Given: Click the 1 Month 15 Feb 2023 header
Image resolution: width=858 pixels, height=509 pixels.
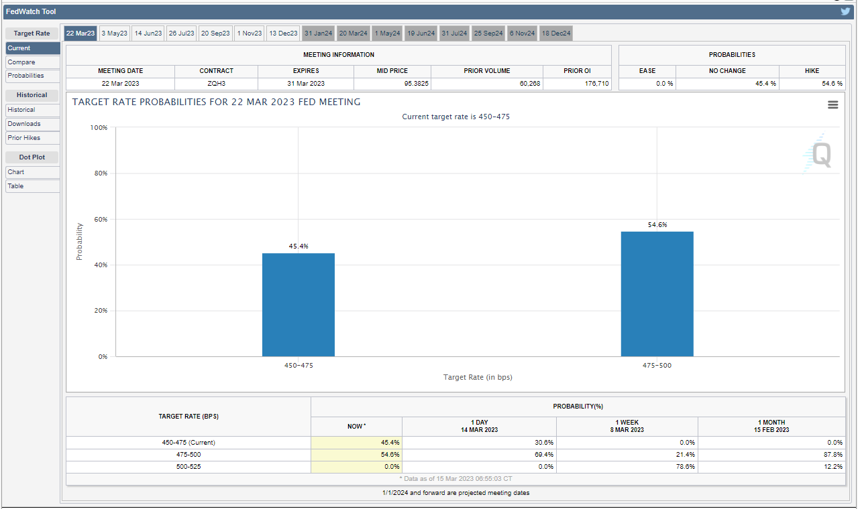Looking at the screenshot, I should pos(771,426).
